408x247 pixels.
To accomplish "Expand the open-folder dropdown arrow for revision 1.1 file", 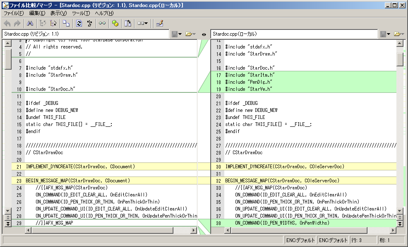I will click(194, 34).
